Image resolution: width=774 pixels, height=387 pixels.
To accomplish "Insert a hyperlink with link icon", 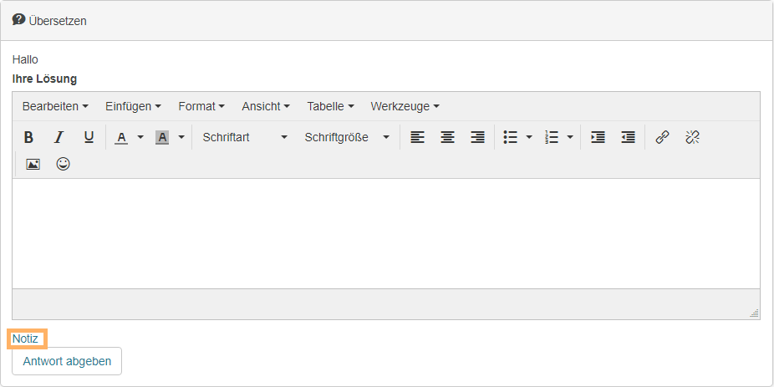I will (x=662, y=137).
